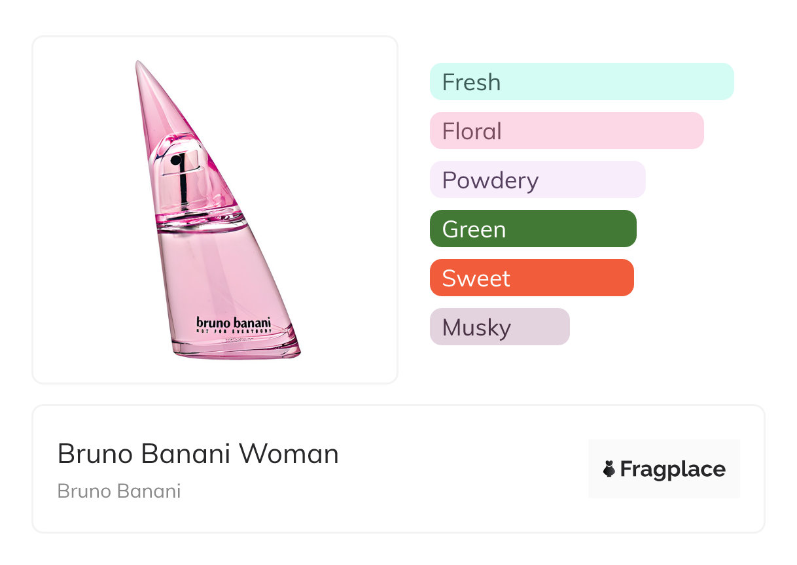Click the 'Not for everybody' tagline on bottle

[233, 332]
